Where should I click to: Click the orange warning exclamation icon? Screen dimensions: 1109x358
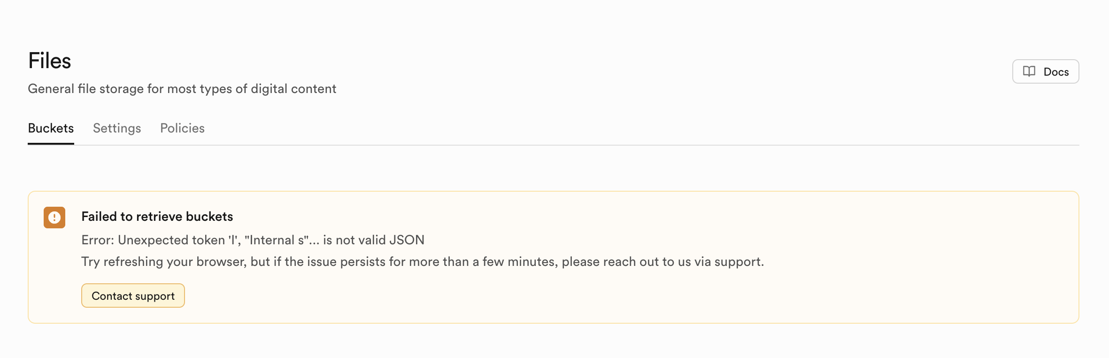coord(54,218)
